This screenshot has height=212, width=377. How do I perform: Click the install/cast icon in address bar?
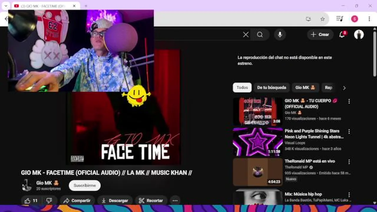(x=308, y=19)
